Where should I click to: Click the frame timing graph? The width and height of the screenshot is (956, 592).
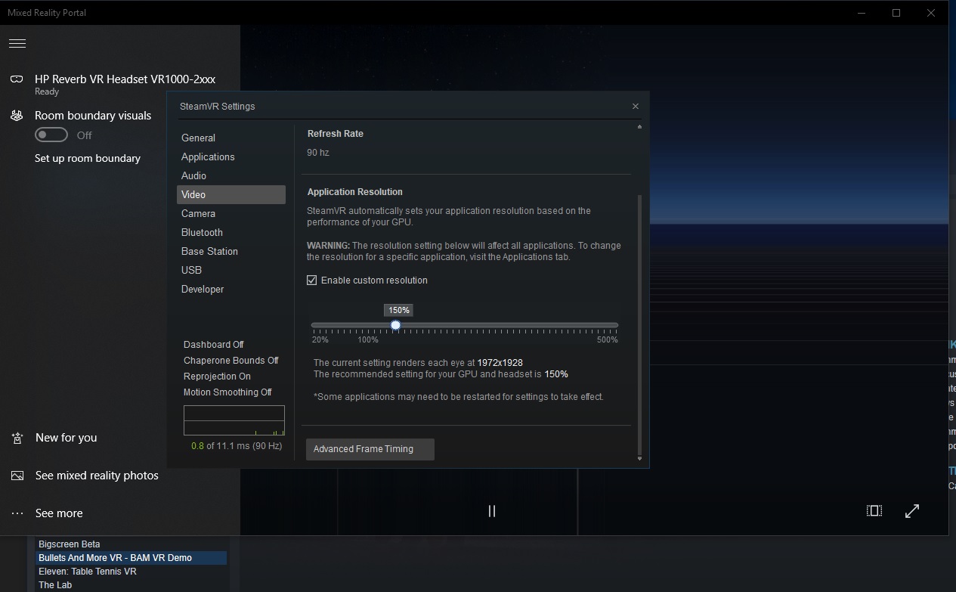tap(234, 420)
